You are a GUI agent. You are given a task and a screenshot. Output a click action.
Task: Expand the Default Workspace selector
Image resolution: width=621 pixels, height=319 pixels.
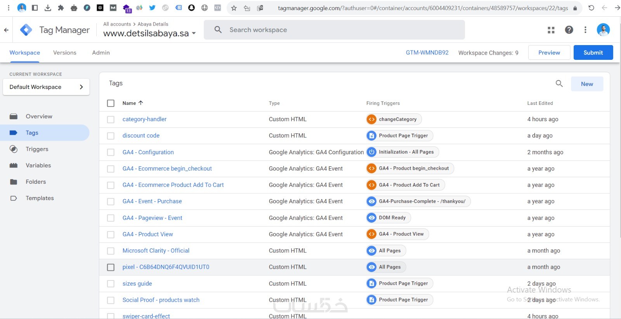[x=46, y=87]
